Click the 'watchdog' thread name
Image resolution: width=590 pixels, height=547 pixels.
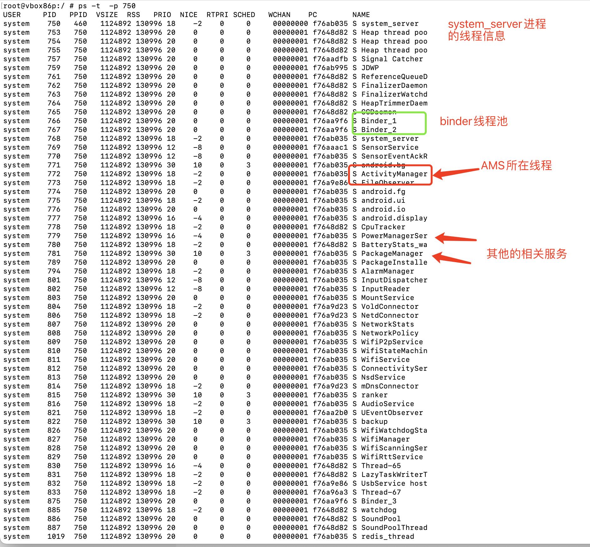point(379,510)
